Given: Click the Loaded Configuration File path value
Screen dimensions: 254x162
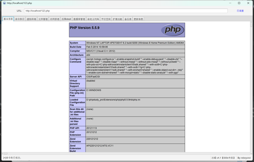Looking at the screenshot, I should pyautogui.click(x=113, y=100).
